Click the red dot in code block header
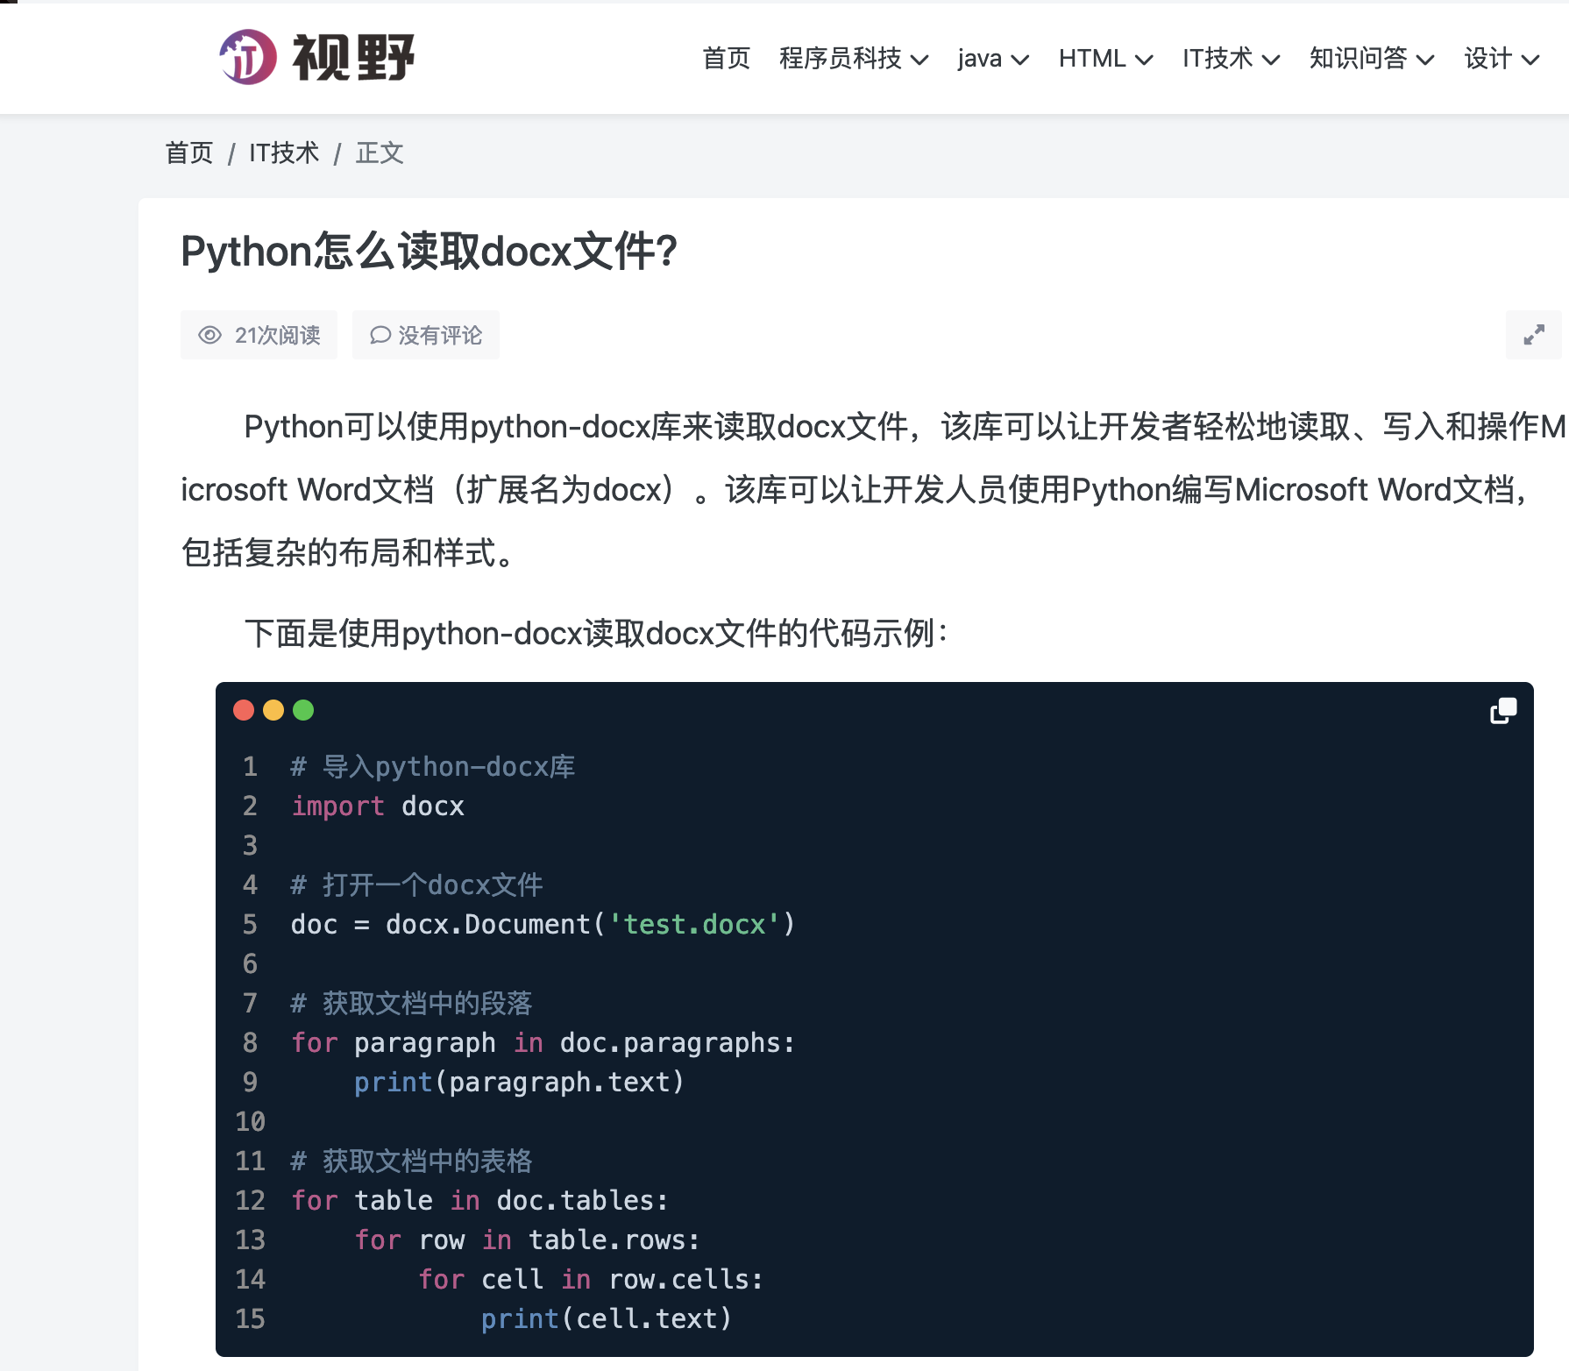This screenshot has width=1569, height=1371. [244, 710]
